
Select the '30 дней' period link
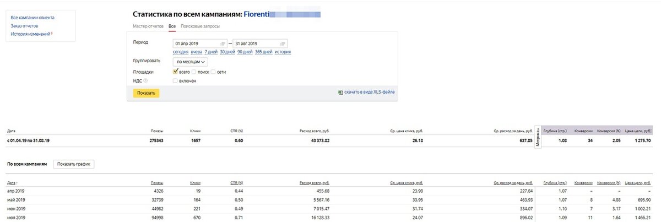[x=227, y=52]
